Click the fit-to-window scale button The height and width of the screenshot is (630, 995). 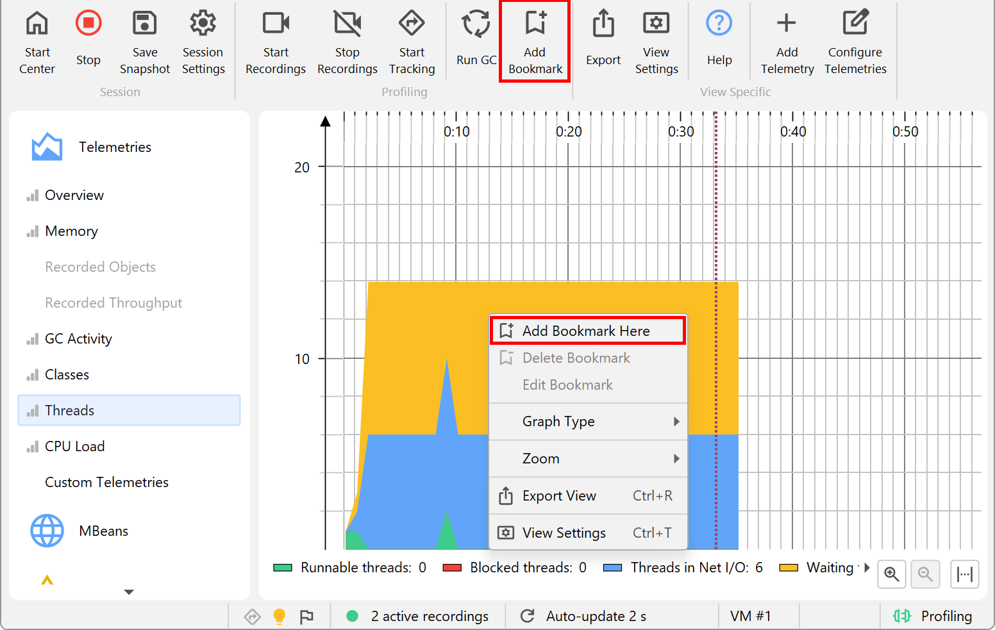(x=964, y=574)
